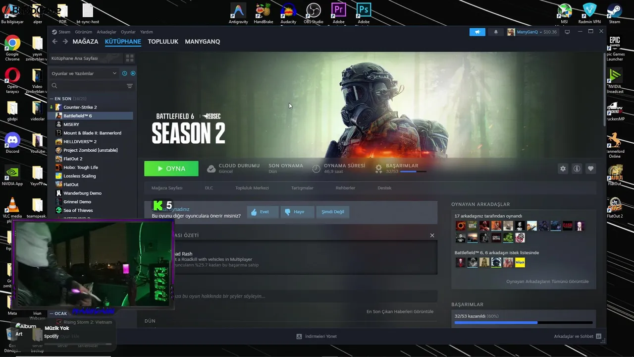Add Battlefield 6 to favorites heart
Viewport: 634px width, 357px height.
590,169
